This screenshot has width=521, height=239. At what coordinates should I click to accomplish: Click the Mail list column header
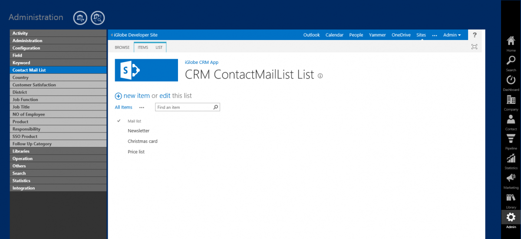coord(134,121)
